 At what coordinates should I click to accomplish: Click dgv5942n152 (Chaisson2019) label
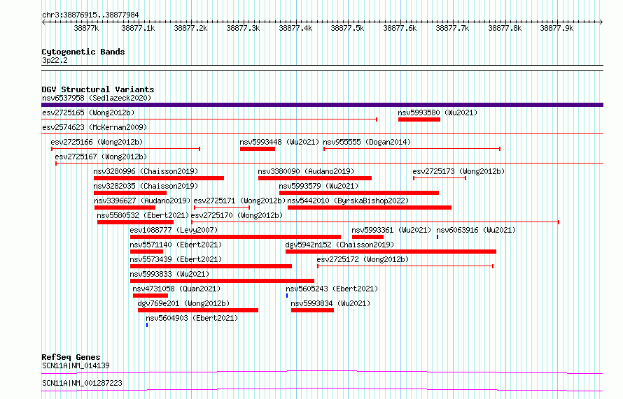339,245
